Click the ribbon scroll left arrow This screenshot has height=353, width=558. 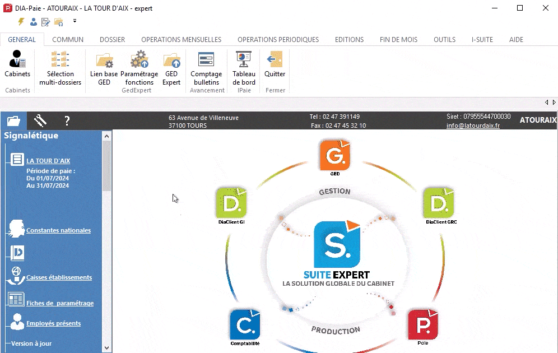click(547, 103)
